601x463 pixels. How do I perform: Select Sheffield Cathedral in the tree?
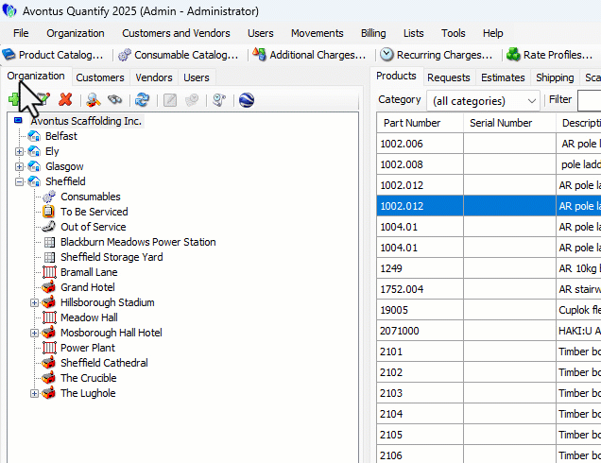click(104, 363)
